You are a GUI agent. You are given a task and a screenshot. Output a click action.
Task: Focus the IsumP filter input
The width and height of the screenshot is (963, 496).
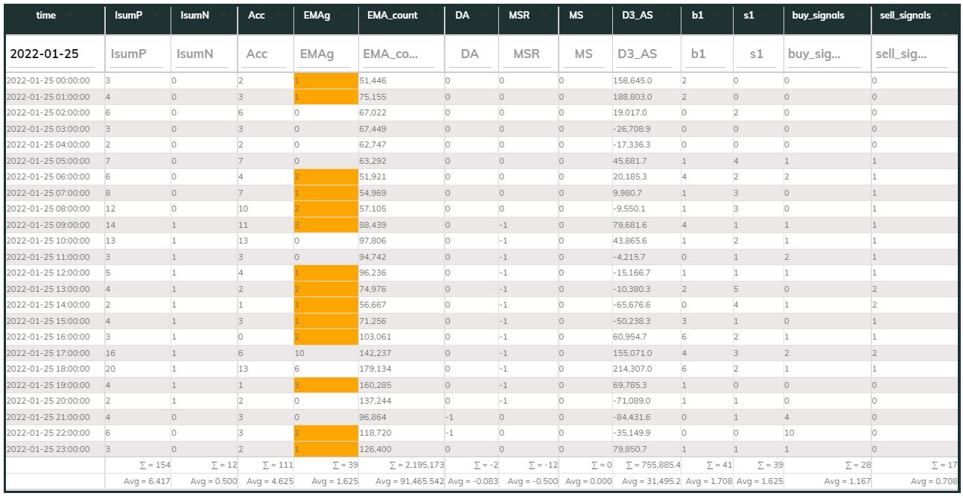pyautogui.click(x=136, y=54)
